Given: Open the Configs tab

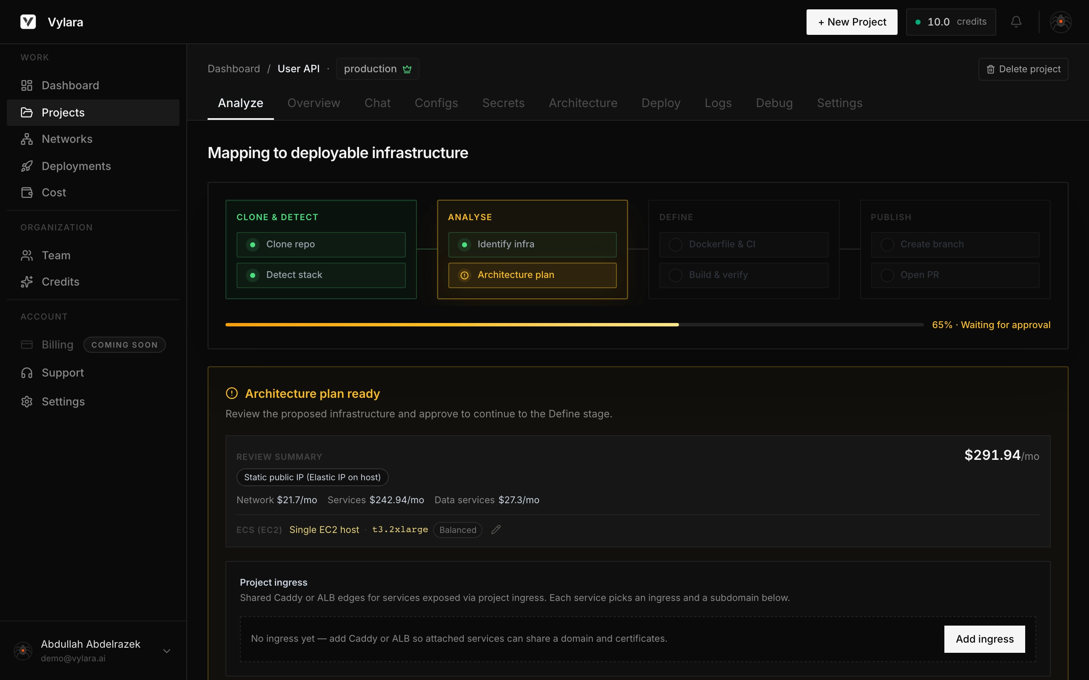Looking at the screenshot, I should pos(436,103).
